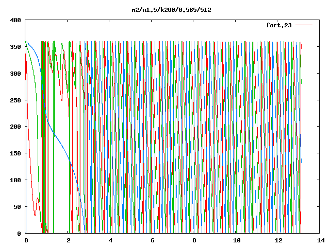Click the plot title m2/n1.5/k200/0.565/512
This screenshot has height=247, width=330.
(x=171, y=10)
